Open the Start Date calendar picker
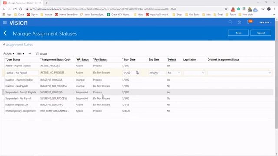 (x=137, y=73)
